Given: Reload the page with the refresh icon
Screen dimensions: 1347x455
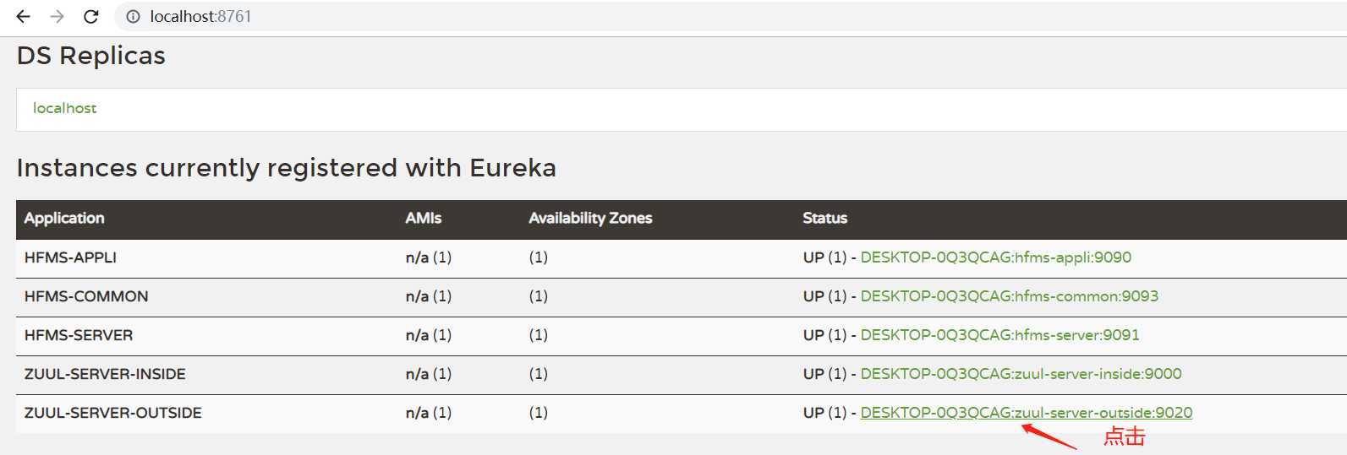Looking at the screenshot, I should pyautogui.click(x=91, y=16).
